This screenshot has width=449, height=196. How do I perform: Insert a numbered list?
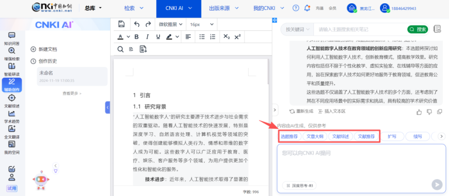pos(212,36)
